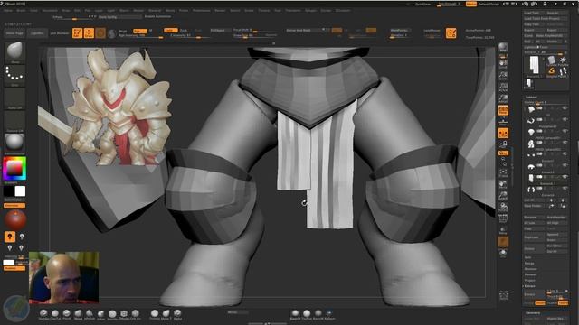The image size is (579, 325).
Task: Expand the Geometry section
Action: 533,313
